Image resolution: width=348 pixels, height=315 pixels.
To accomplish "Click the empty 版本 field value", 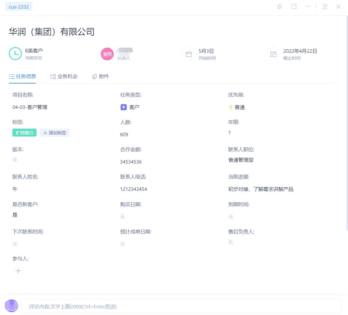I will tap(15, 160).
